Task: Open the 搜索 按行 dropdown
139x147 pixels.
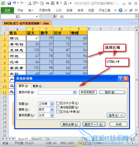Action: 52,109
